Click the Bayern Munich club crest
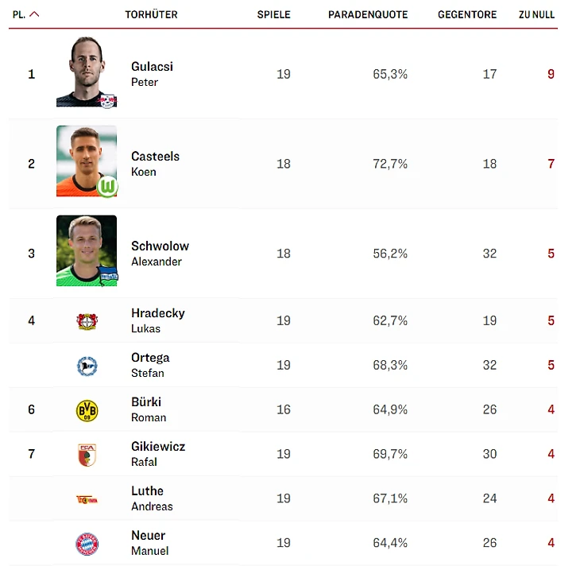This screenshot has width=580, height=566. pyautogui.click(x=87, y=544)
